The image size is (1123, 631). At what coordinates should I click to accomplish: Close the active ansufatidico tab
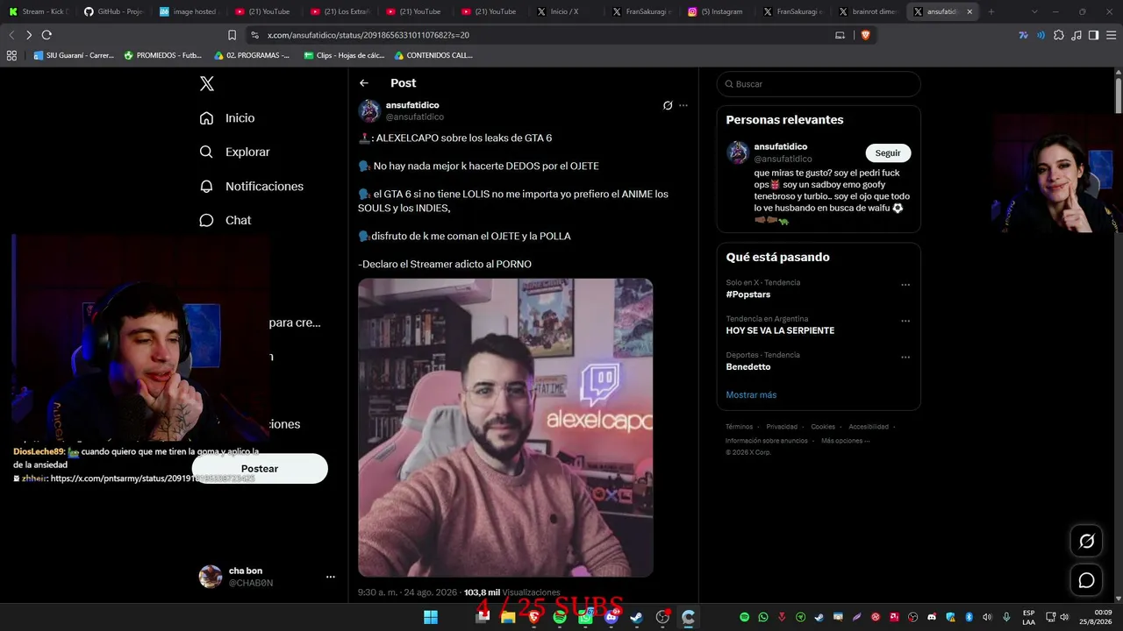coord(969,11)
